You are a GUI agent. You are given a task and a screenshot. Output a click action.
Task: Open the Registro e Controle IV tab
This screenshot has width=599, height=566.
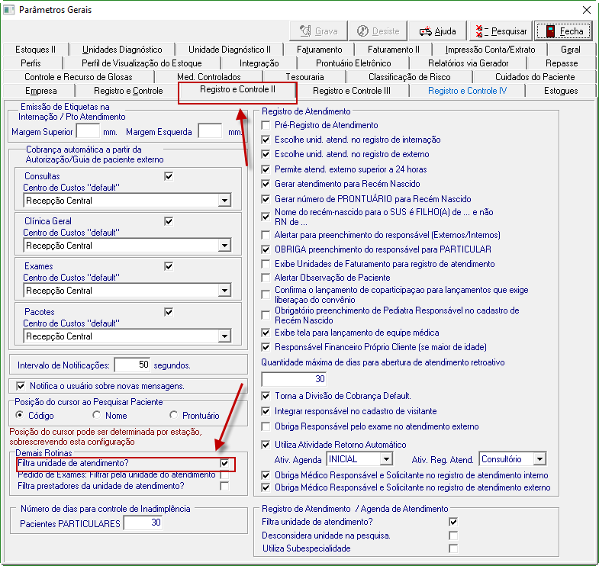467,91
